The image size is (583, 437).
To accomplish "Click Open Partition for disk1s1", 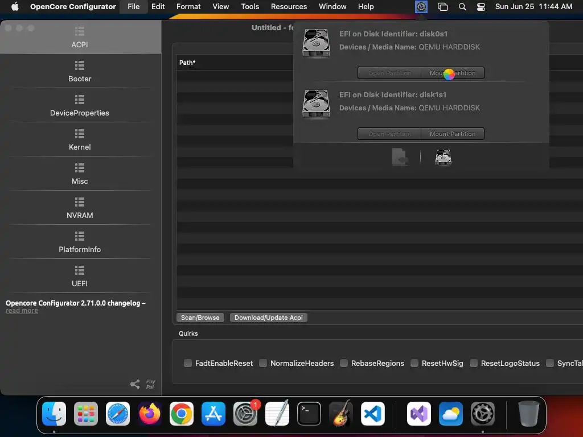I will (389, 134).
